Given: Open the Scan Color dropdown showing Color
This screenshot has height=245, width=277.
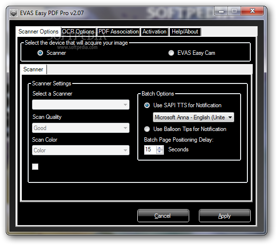Looking at the screenshot, I should click(x=81, y=150).
